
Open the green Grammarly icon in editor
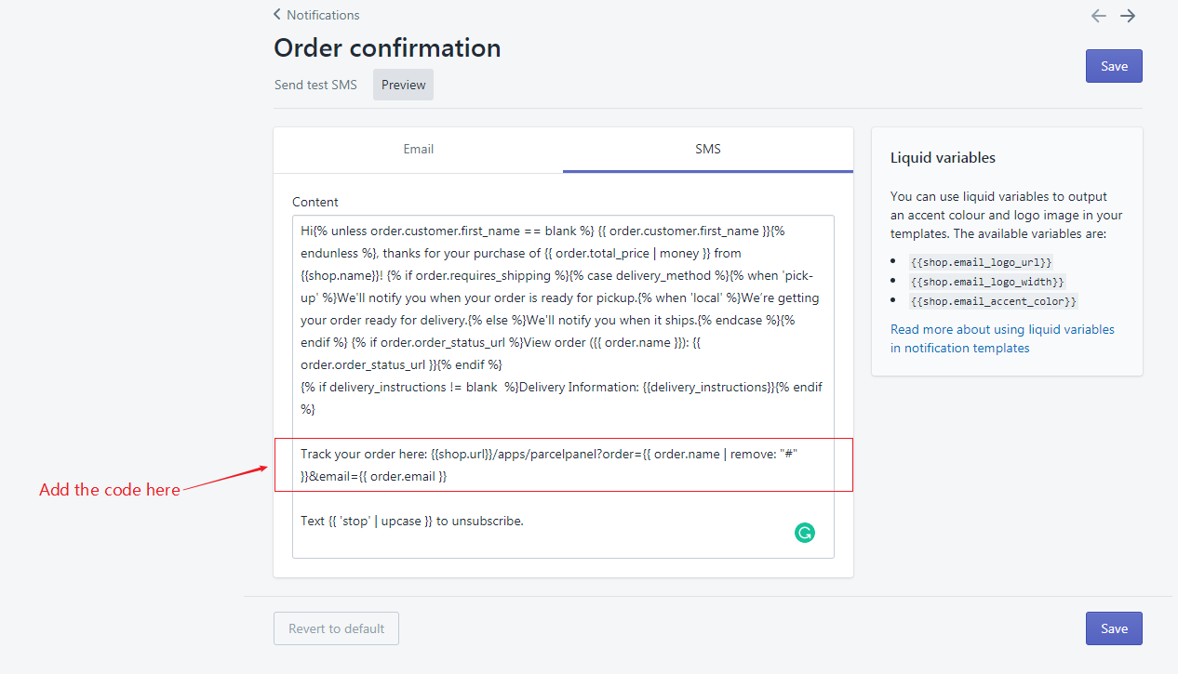tap(805, 533)
